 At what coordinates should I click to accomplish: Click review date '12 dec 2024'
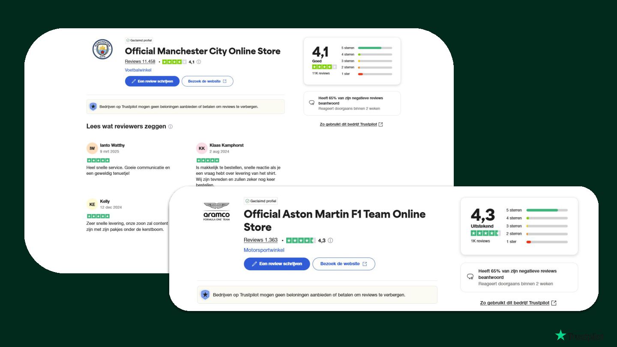point(111,207)
